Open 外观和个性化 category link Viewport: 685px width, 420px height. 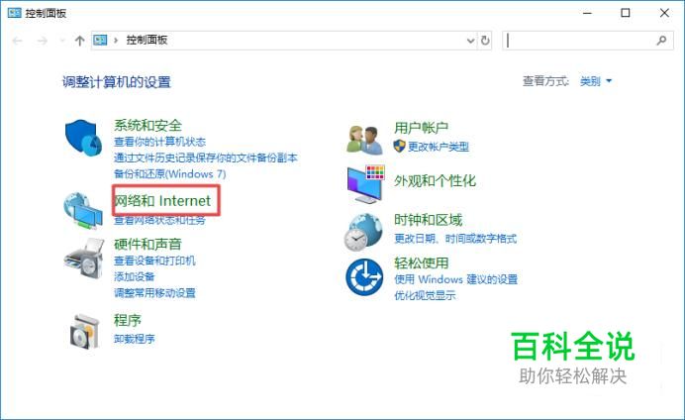(435, 180)
